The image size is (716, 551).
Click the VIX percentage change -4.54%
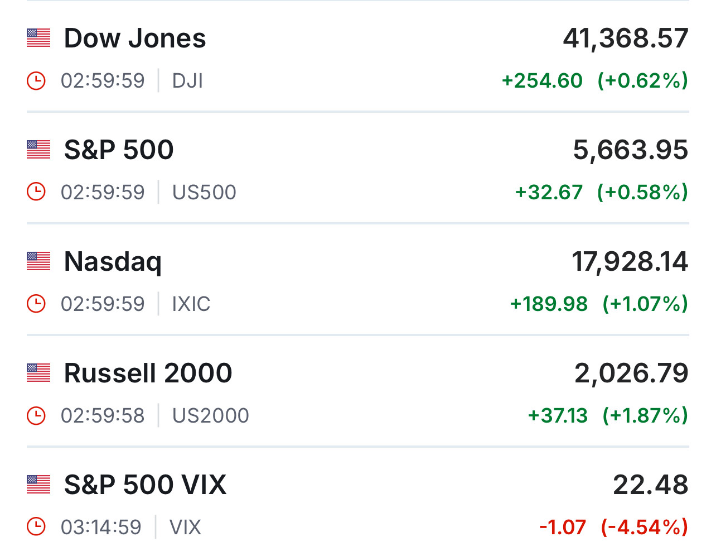point(644,527)
